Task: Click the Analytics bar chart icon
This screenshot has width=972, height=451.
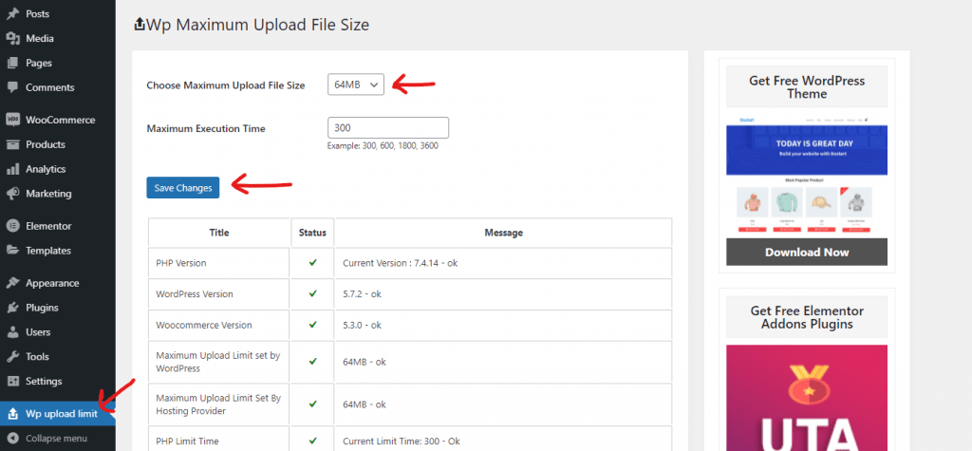Action: click(x=12, y=169)
